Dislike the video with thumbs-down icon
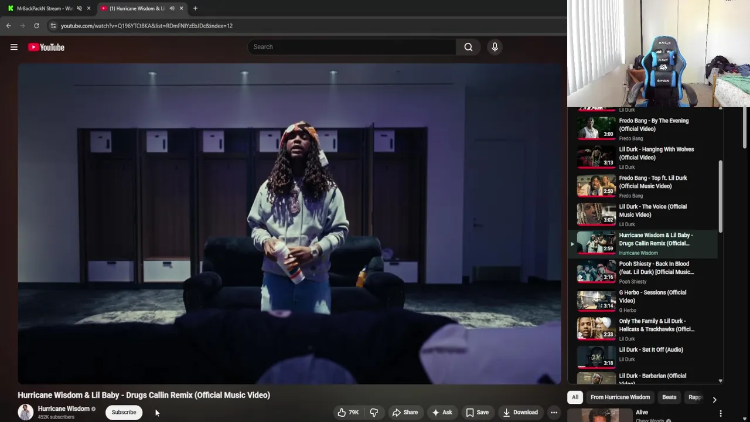The height and width of the screenshot is (422, 750). [374, 412]
